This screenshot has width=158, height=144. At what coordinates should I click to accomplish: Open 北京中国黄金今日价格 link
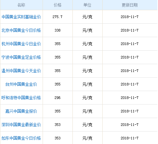tap(21, 30)
